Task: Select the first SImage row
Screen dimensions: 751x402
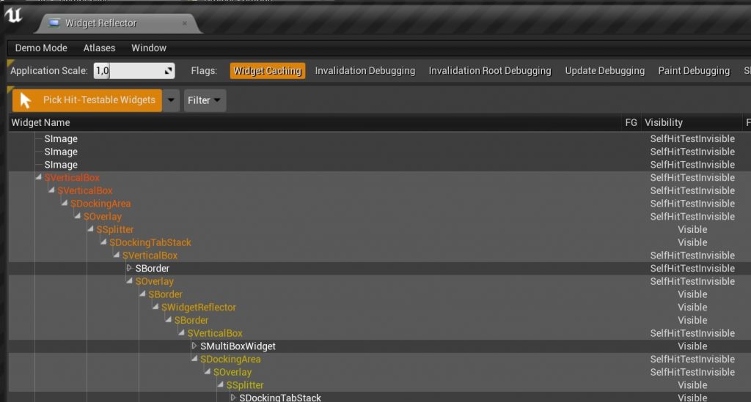Action: point(379,138)
